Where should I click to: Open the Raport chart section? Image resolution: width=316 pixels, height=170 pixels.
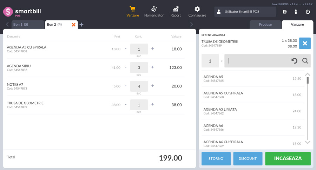pyautogui.click(x=176, y=12)
